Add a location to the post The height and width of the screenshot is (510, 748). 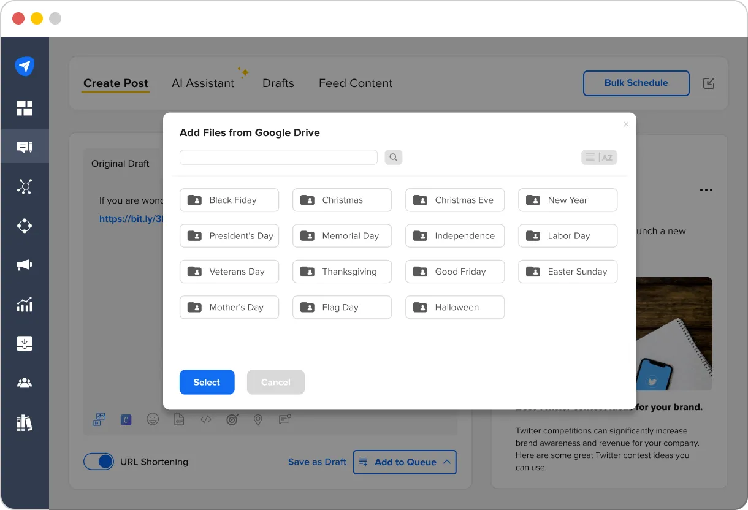pos(258,419)
